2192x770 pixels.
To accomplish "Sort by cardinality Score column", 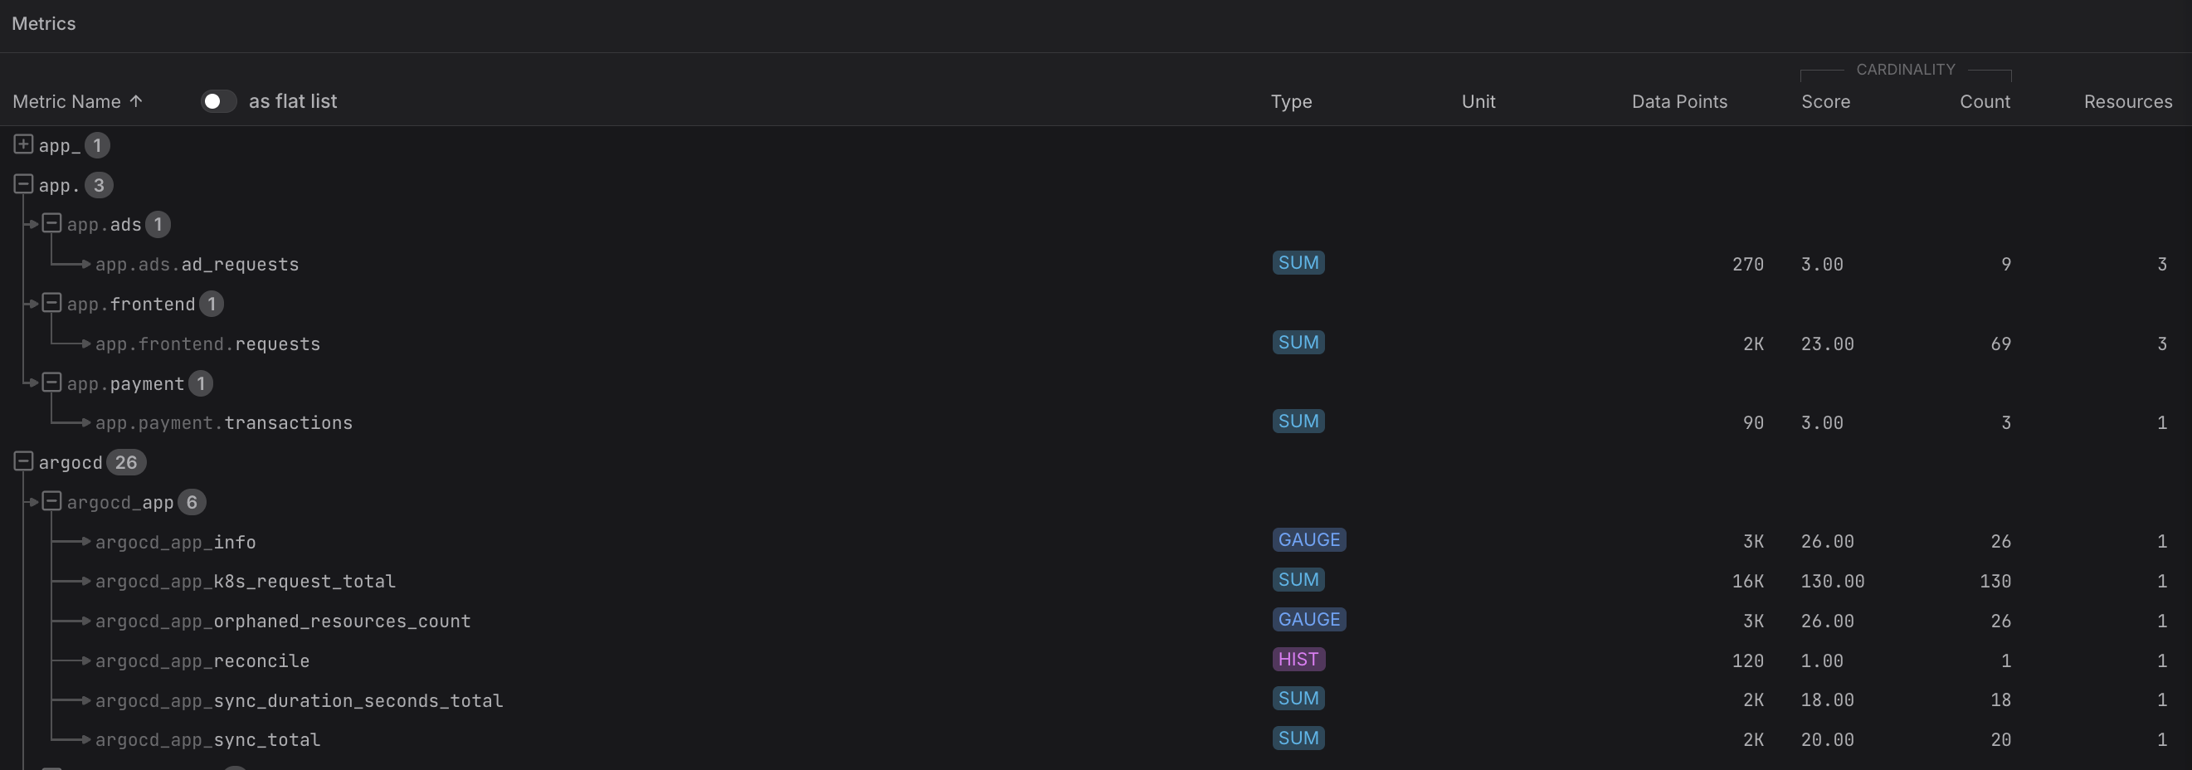I will (1825, 101).
